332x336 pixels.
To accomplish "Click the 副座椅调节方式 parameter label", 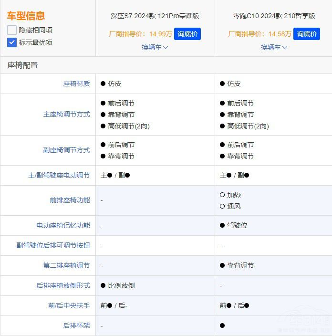I will [x=66, y=150].
